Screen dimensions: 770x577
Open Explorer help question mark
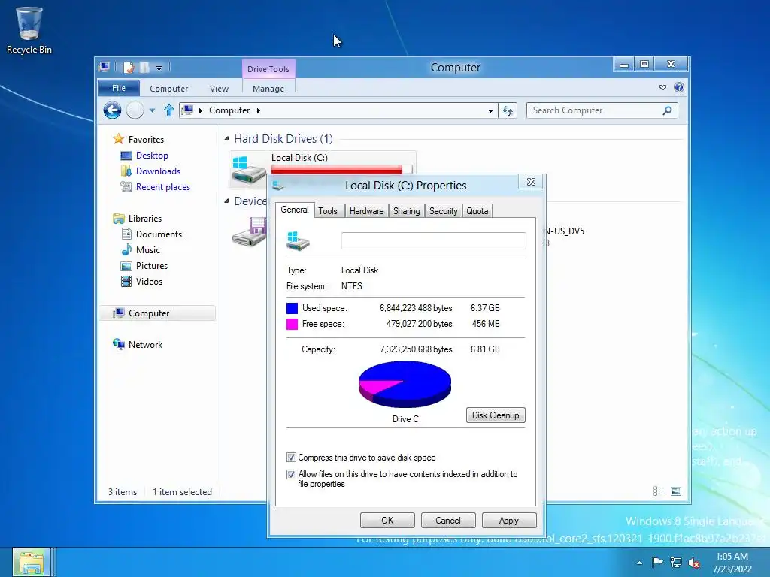pyautogui.click(x=679, y=87)
